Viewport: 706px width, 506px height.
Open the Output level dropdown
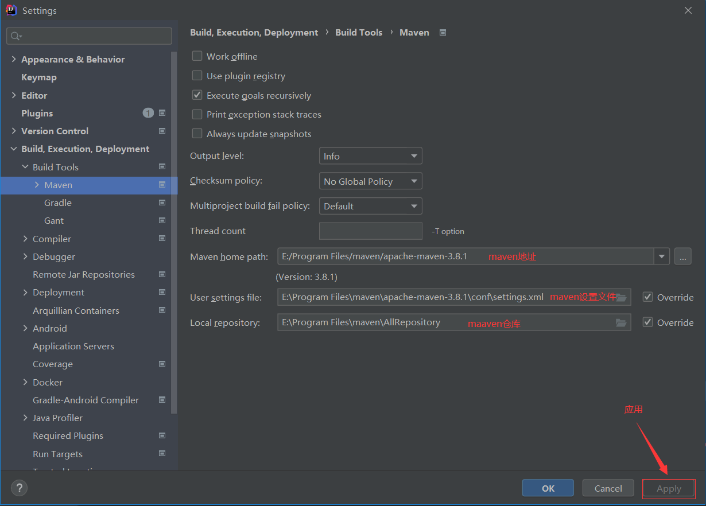[x=370, y=156]
